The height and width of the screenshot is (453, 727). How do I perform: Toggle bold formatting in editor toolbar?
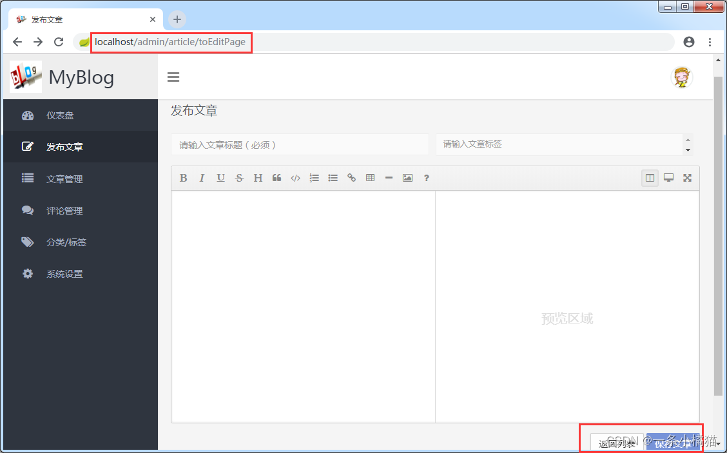[x=184, y=178]
